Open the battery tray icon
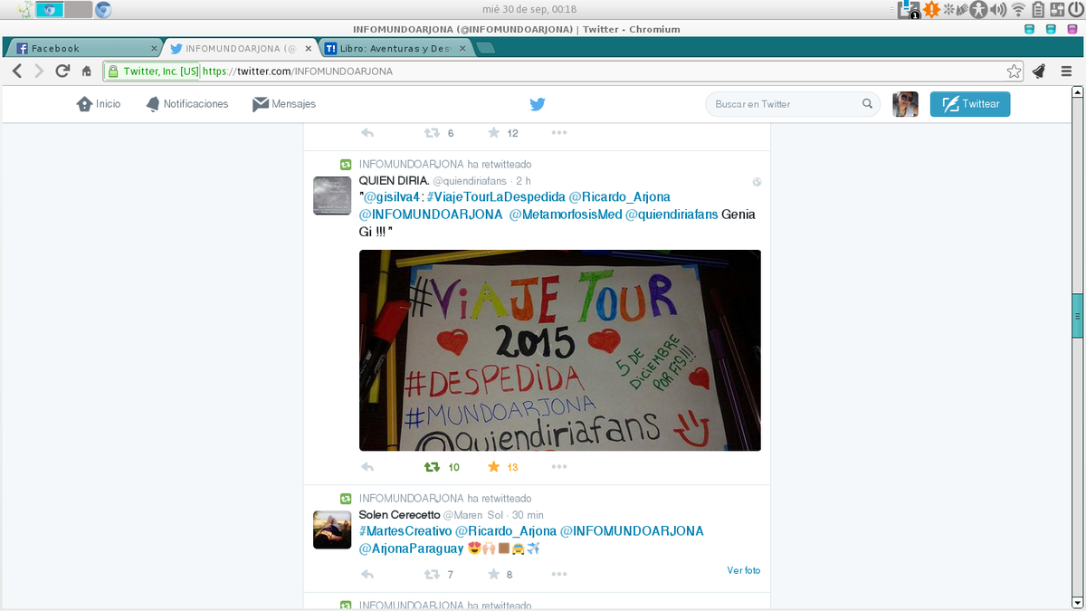 click(1038, 10)
